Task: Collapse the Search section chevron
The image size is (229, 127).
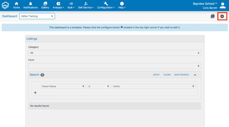Action: [195, 75]
